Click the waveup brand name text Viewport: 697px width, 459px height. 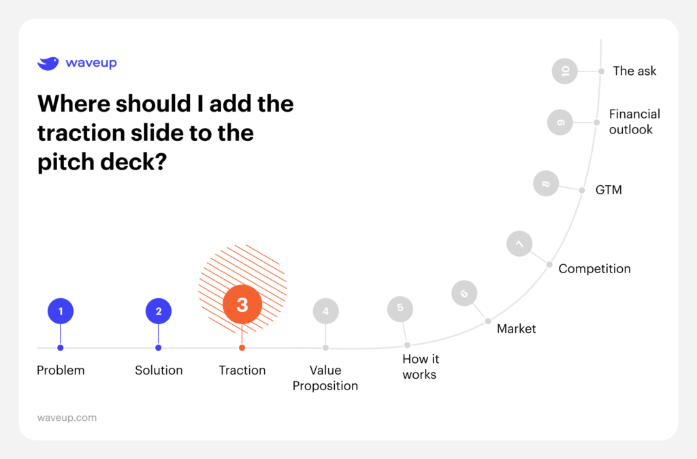pos(91,63)
